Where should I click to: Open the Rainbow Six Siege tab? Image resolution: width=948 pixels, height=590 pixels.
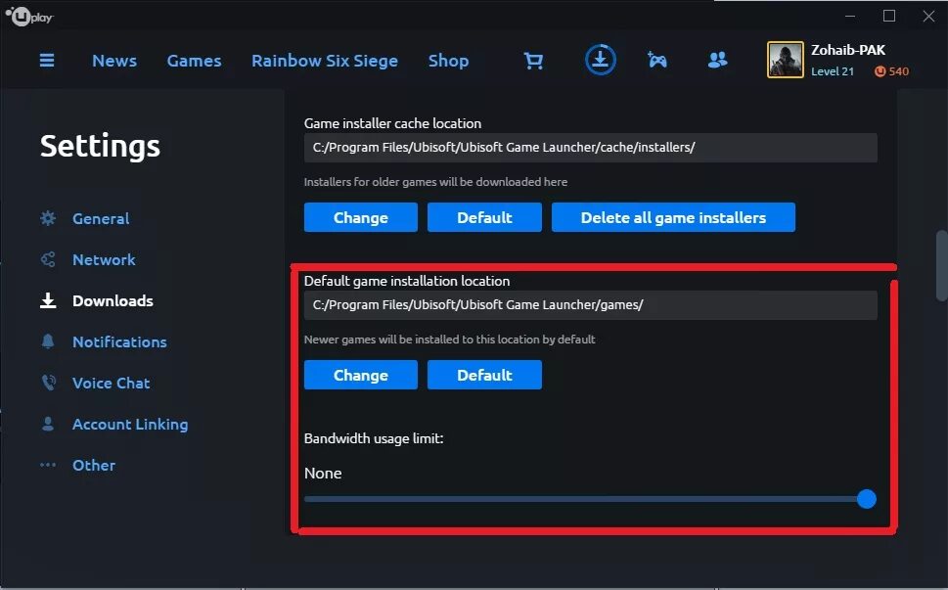tap(325, 61)
